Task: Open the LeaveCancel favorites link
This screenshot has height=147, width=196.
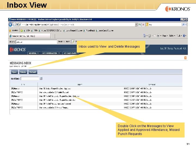Action: pos(105,30)
